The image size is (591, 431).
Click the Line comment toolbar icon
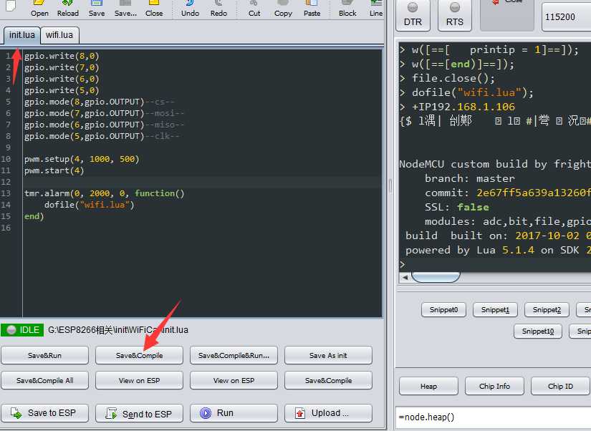[x=376, y=9]
